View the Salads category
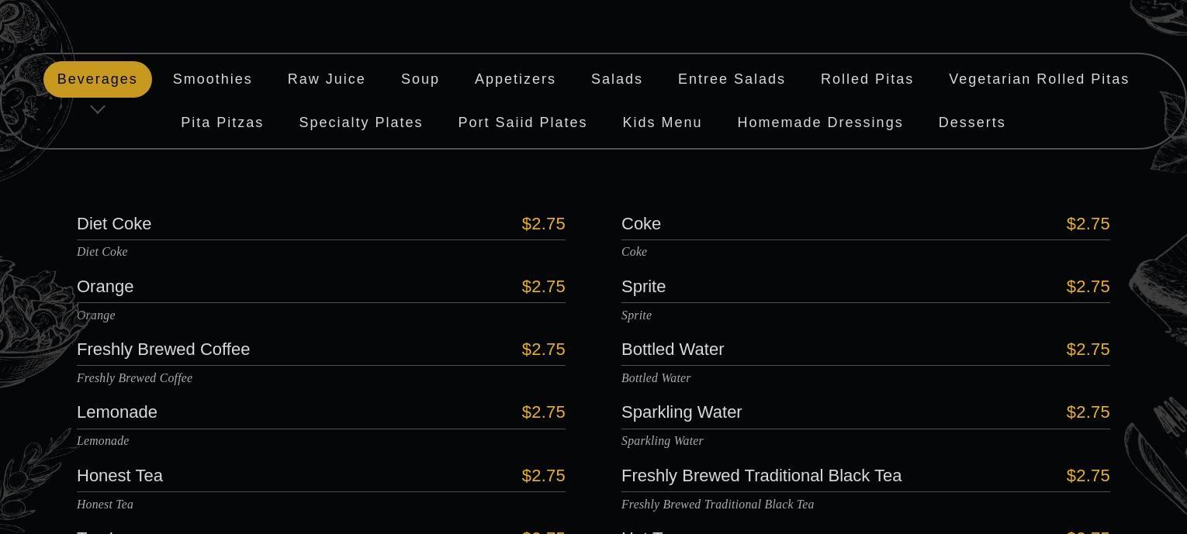The height and width of the screenshot is (534, 1187). (x=617, y=79)
